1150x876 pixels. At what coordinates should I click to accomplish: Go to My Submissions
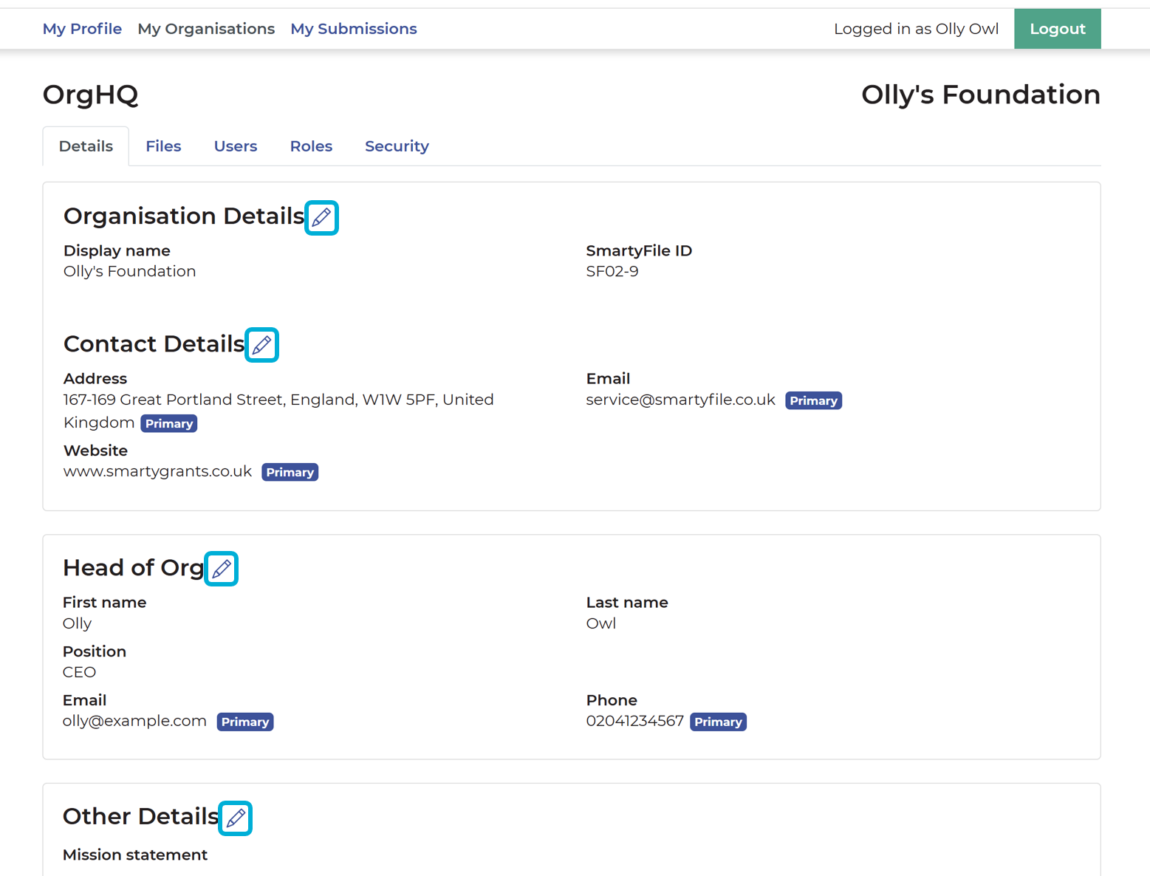point(353,28)
